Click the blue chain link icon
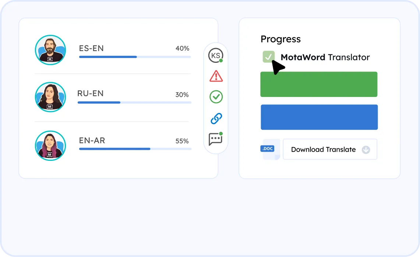 [216, 118]
